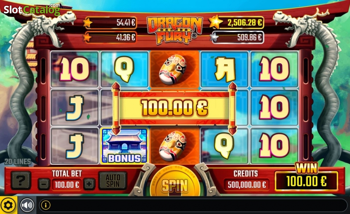
Task: Click the total bet 100.00 € field
Action: click(67, 184)
